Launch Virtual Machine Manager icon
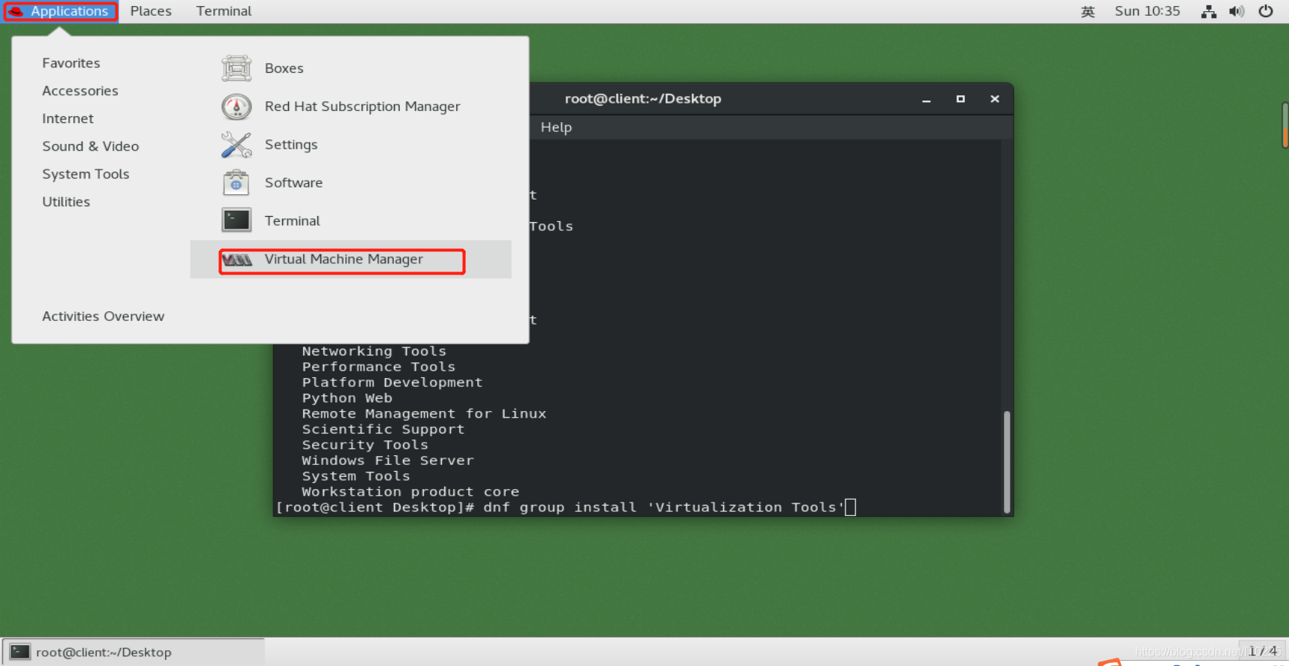The height and width of the screenshot is (666, 1289). pos(237,259)
